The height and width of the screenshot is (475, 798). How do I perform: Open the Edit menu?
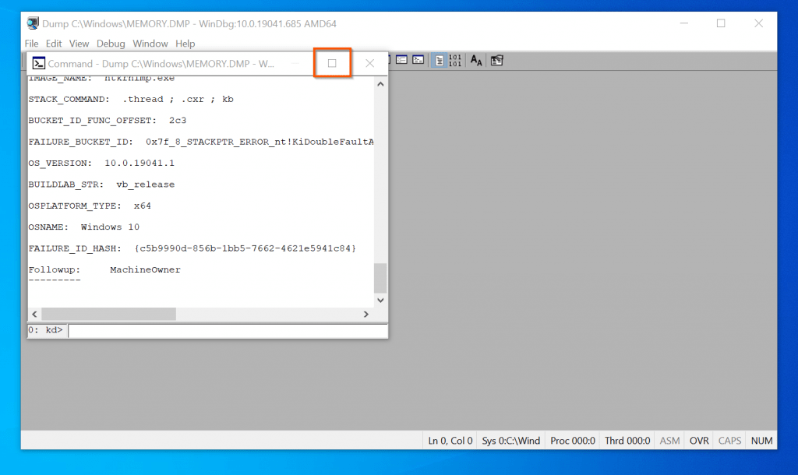(54, 44)
